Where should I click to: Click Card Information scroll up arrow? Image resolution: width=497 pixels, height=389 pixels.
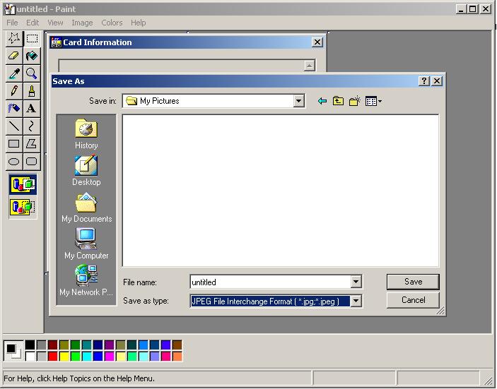(310, 66)
